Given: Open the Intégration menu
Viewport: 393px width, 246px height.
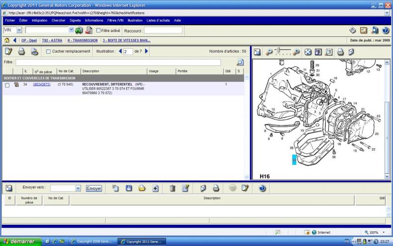Looking at the screenshot, I should [x=39, y=20].
